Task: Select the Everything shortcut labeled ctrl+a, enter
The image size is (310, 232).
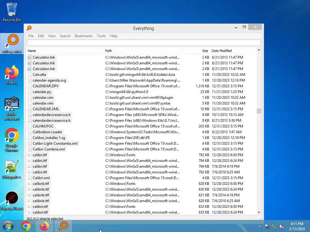Action: pos(12,43)
